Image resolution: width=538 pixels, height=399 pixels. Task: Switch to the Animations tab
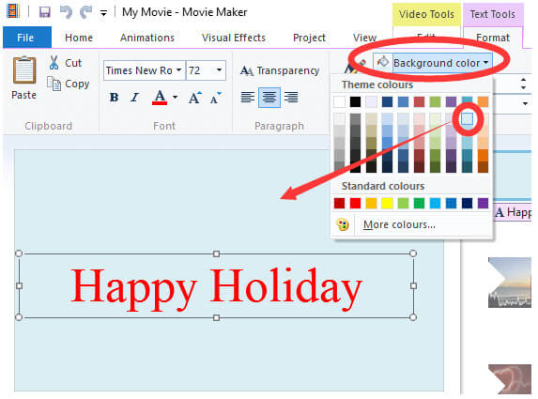147,38
